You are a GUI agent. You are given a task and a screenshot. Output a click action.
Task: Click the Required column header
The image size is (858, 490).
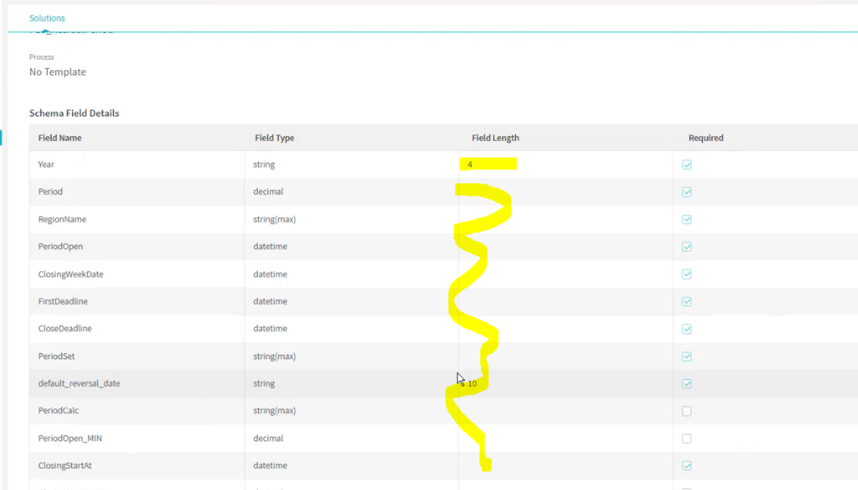pos(706,137)
